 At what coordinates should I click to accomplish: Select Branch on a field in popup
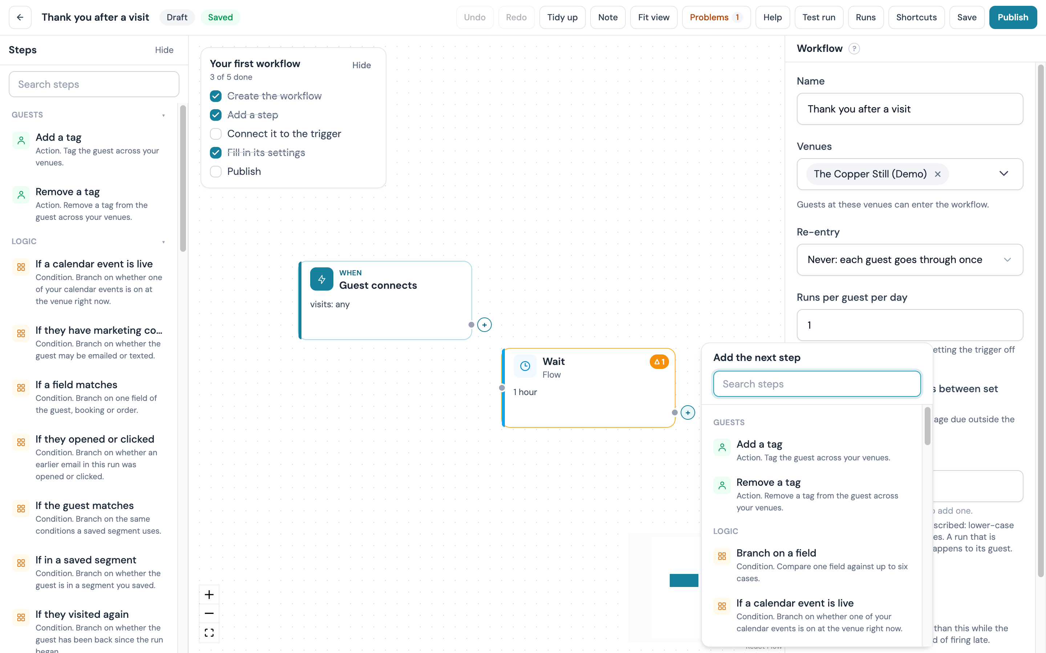point(812,565)
